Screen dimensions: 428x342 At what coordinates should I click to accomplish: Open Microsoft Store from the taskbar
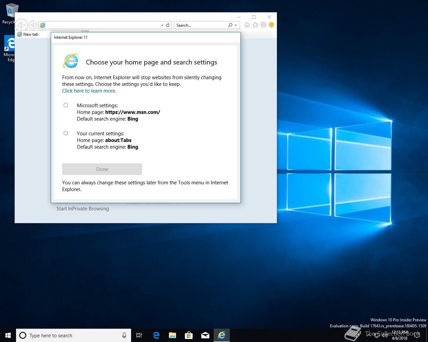(x=189, y=335)
